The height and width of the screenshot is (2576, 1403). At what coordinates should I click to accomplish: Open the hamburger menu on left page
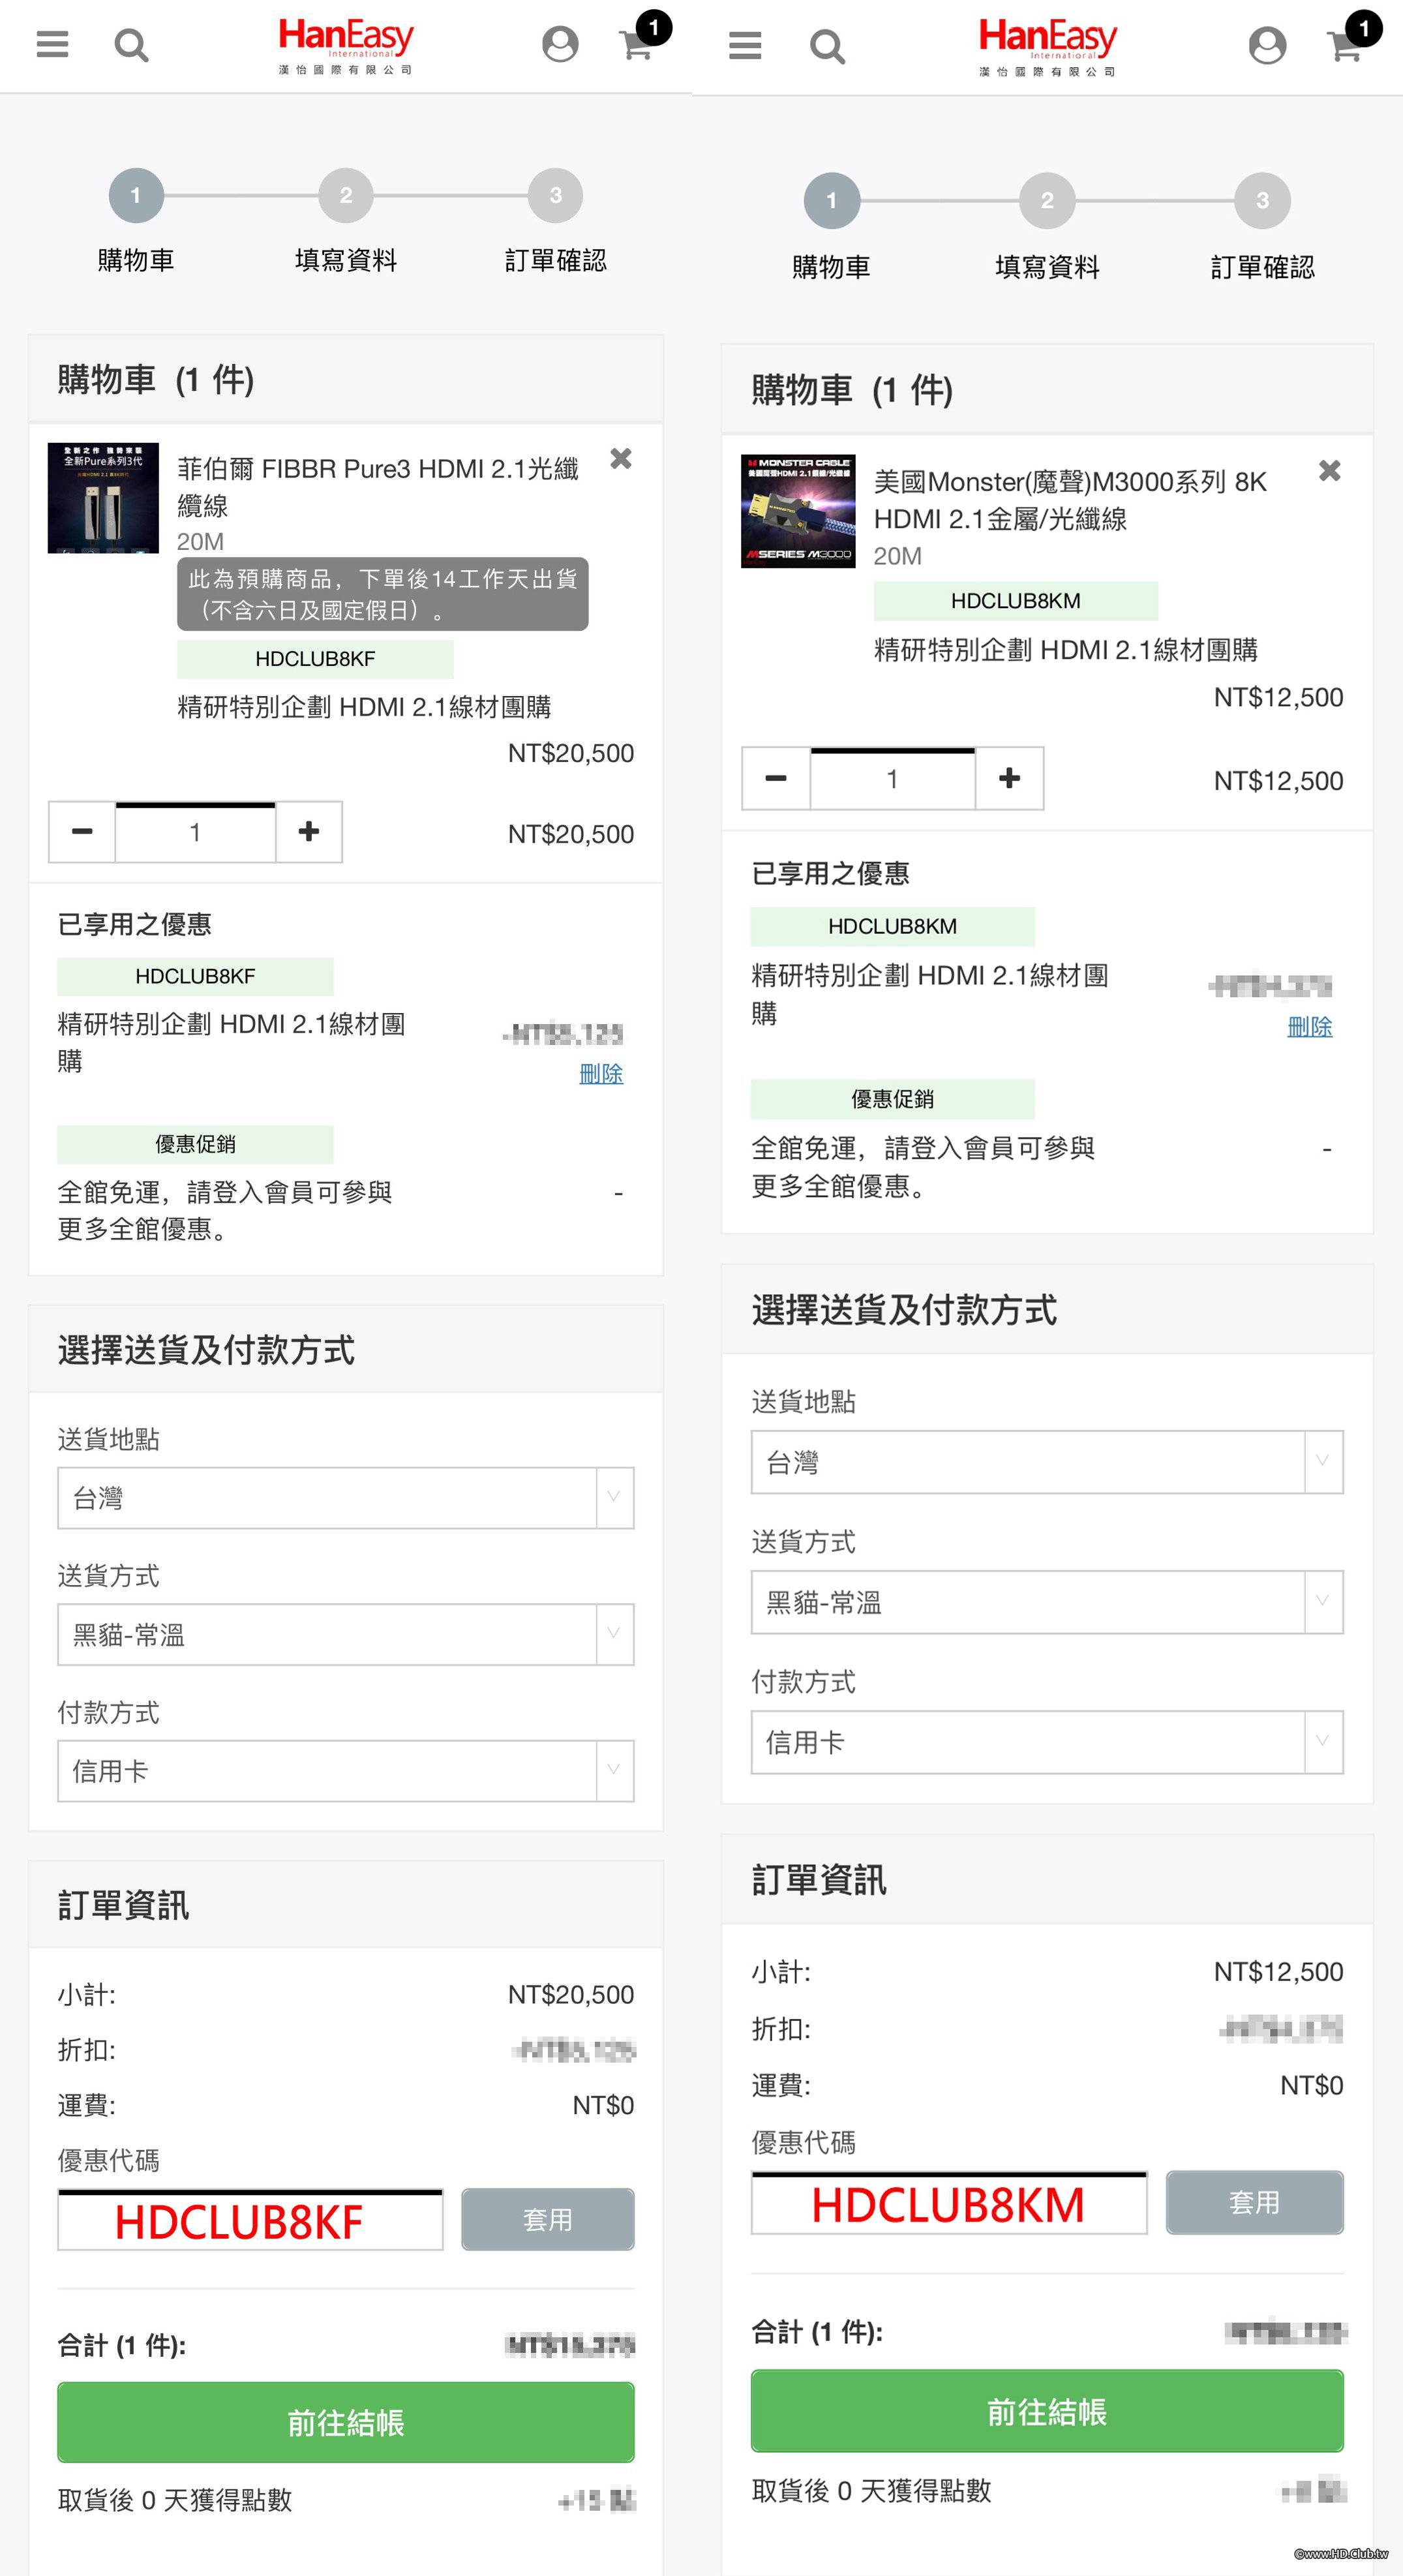point(52,45)
